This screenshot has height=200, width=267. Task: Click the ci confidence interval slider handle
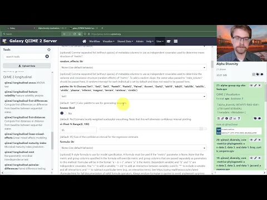[x=201, y=129]
